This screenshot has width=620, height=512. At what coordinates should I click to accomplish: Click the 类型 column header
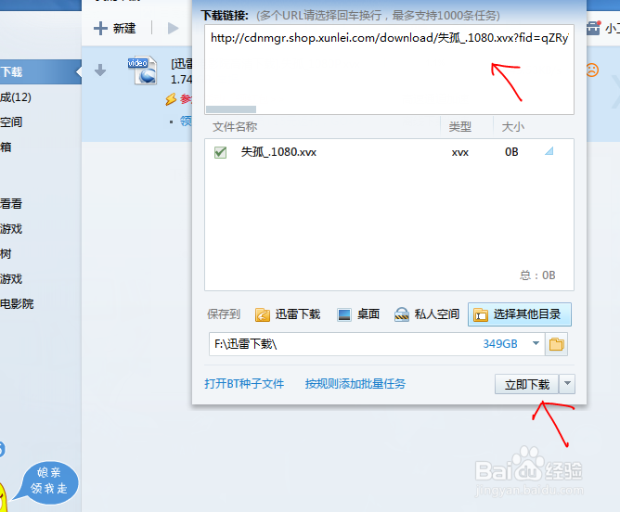point(459,127)
